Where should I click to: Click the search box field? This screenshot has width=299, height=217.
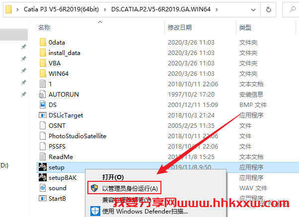click(291, 9)
